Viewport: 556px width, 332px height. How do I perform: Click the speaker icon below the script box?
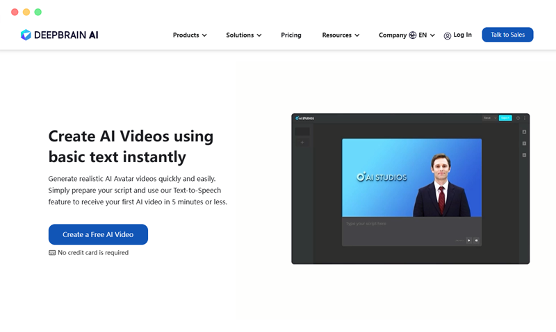[x=477, y=241]
